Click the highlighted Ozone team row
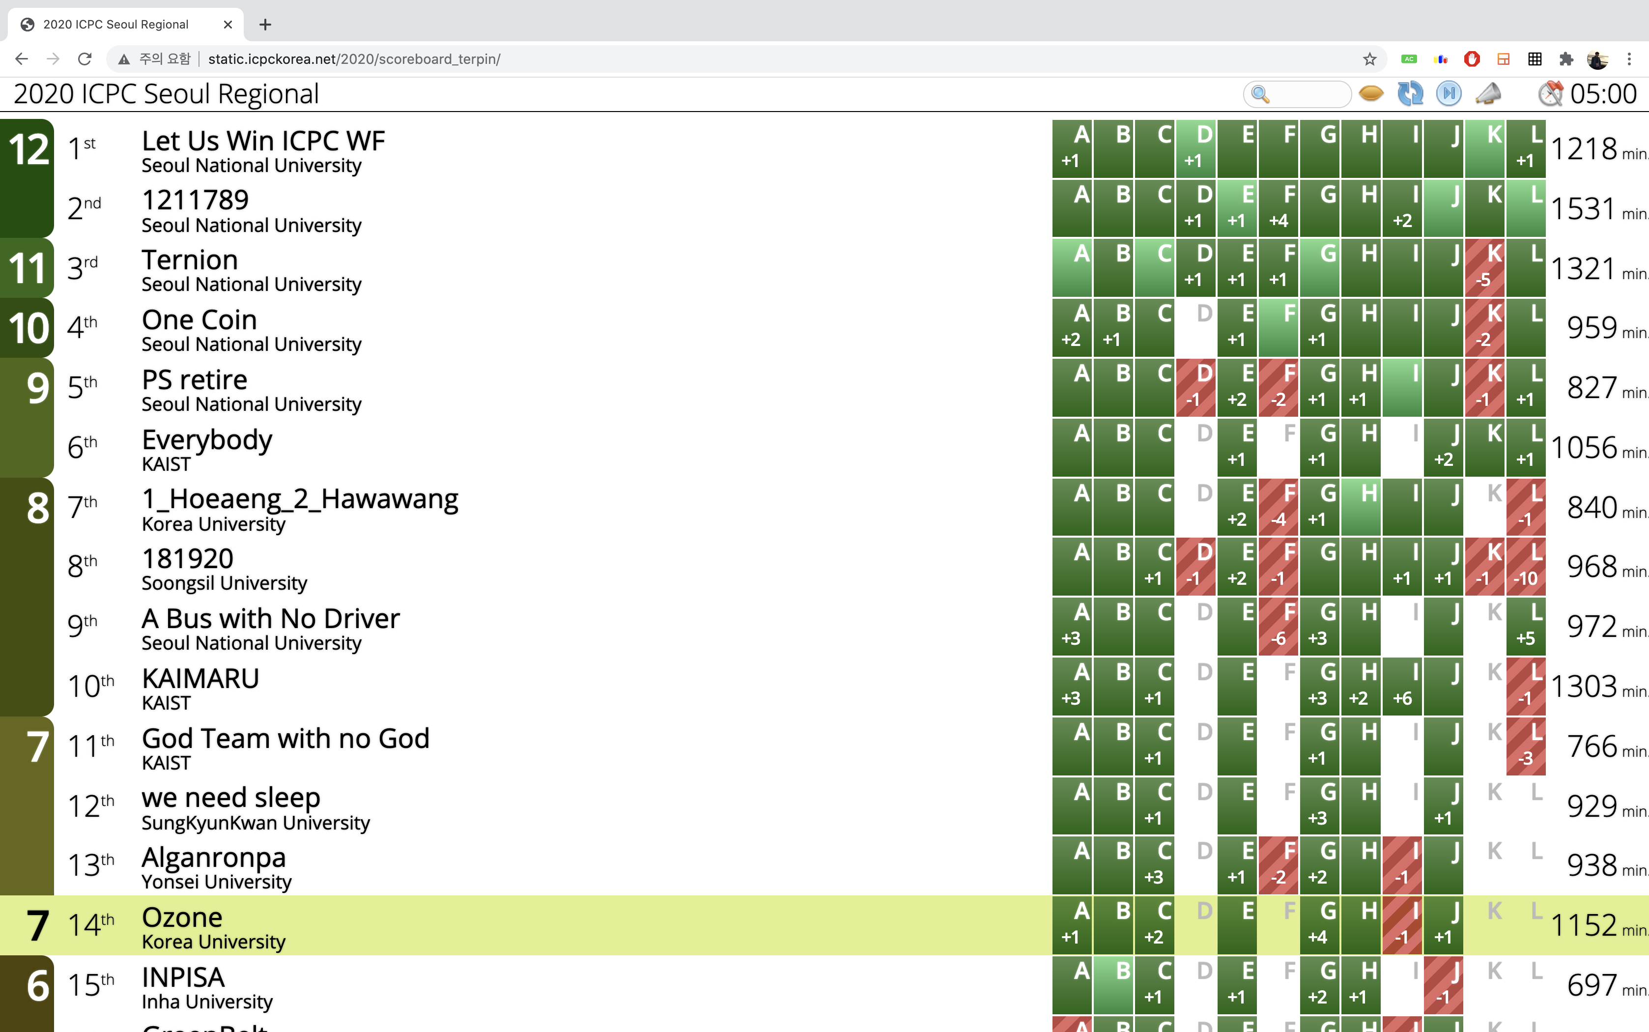1649x1032 pixels. click(824, 925)
